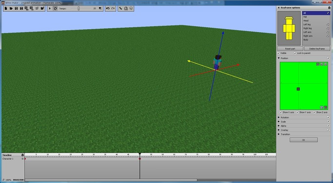Select the Hat body part
This screenshot has width=333, height=183.
pyautogui.click(x=316, y=17)
